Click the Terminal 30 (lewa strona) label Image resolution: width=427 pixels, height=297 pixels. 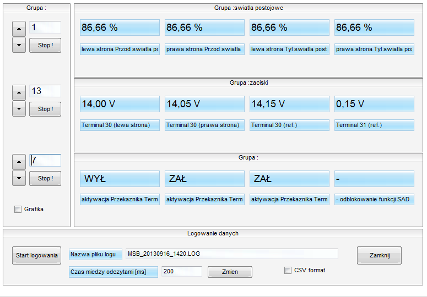point(120,125)
